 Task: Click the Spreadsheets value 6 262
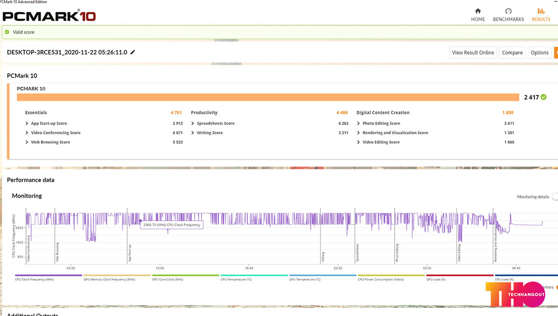point(343,123)
